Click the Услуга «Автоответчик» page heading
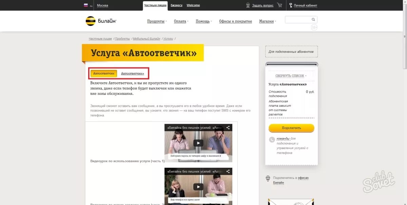Screen dimensions: 407x205 coord(143,53)
